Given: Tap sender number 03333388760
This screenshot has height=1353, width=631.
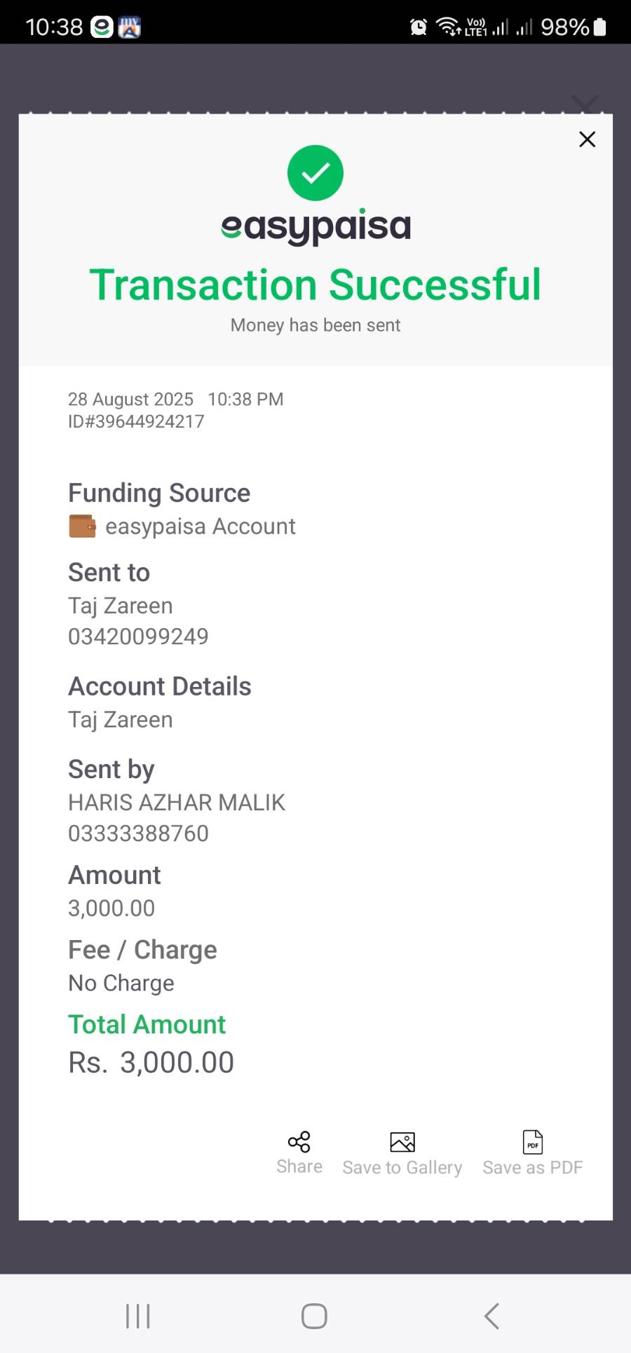Looking at the screenshot, I should [138, 834].
